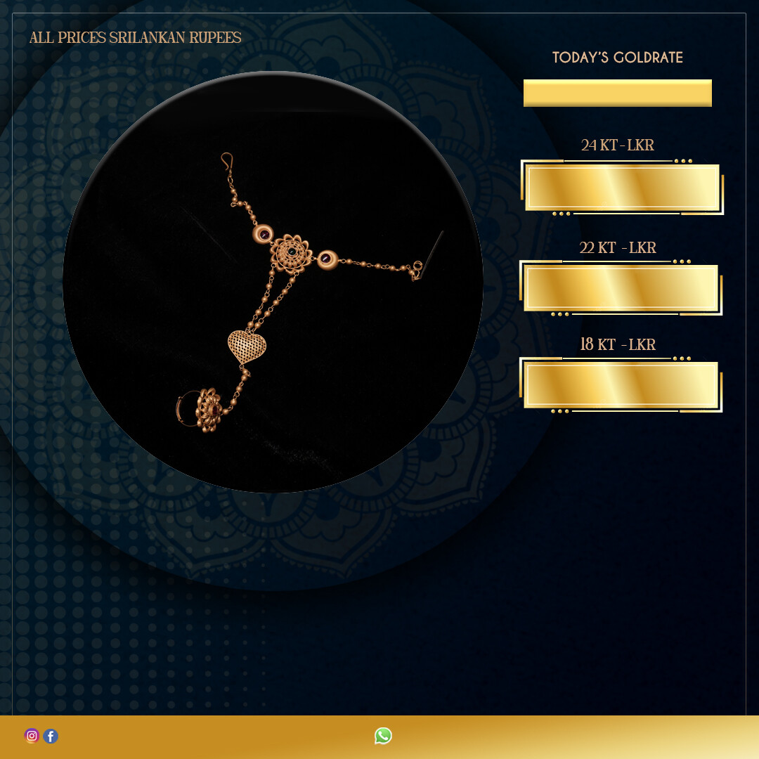The width and height of the screenshot is (759, 759).
Task: Select the 18 KT - LKR gold box
Action: (621, 385)
